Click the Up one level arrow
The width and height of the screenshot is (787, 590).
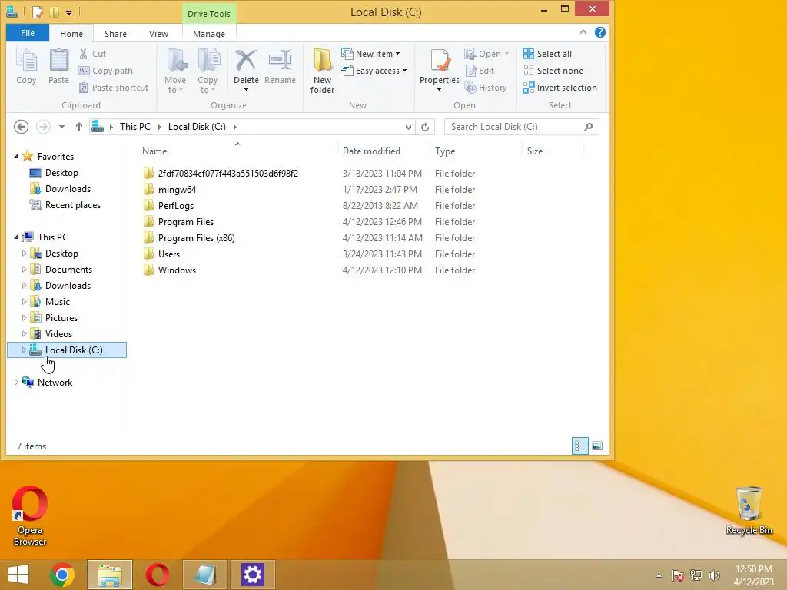coord(79,127)
